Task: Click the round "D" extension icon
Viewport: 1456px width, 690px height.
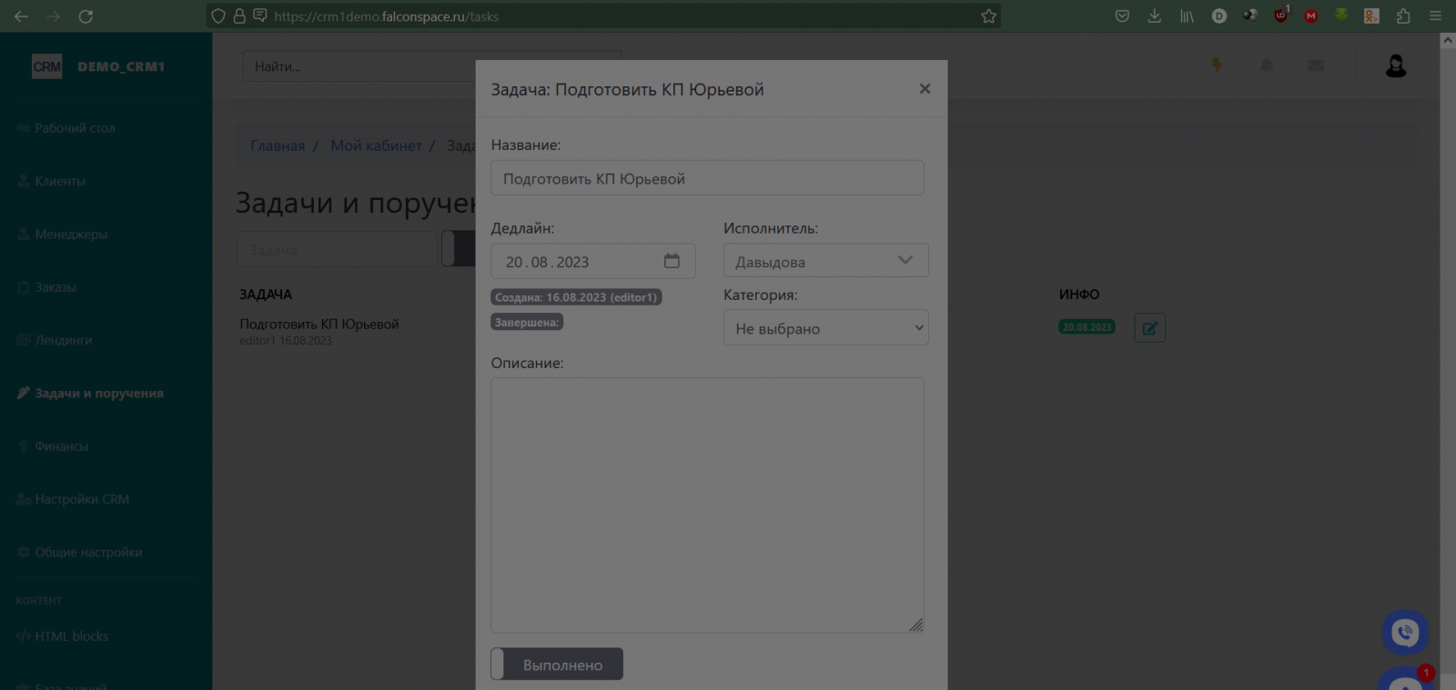Action: (1219, 16)
